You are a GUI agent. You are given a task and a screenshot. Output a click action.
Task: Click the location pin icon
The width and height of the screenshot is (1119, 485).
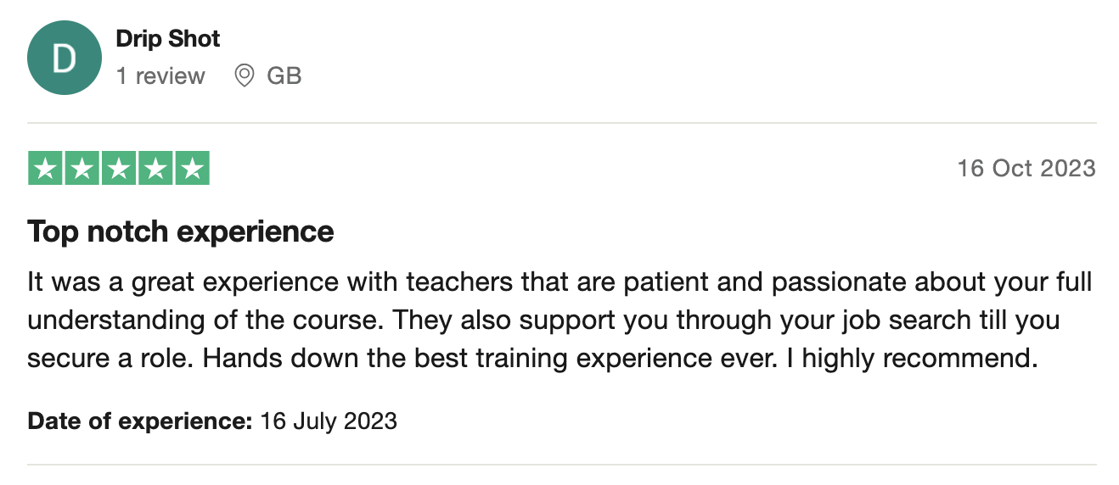point(245,76)
